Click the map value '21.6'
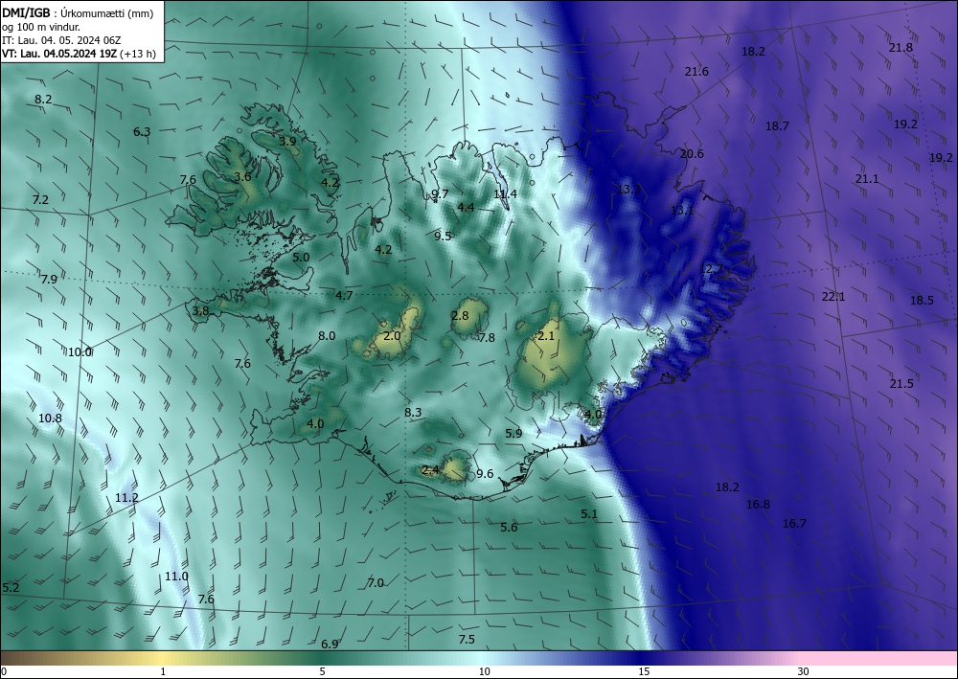The image size is (958, 679). [696, 72]
